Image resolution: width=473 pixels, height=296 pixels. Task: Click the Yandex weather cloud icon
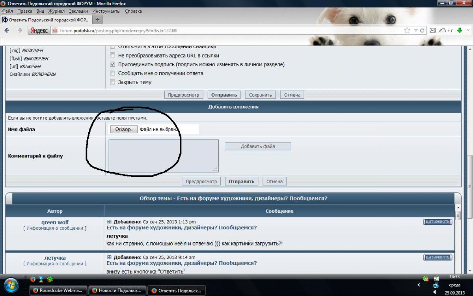point(443,30)
